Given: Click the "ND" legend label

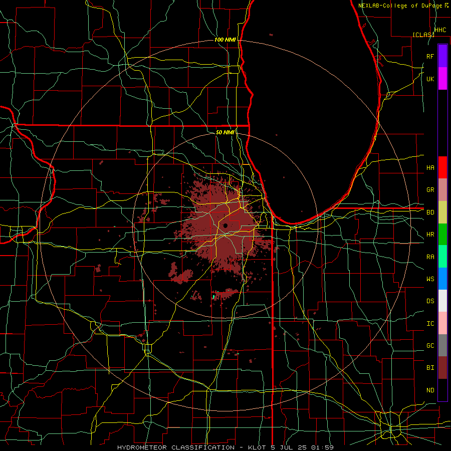Looking at the screenshot, I should [x=430, y=390].
